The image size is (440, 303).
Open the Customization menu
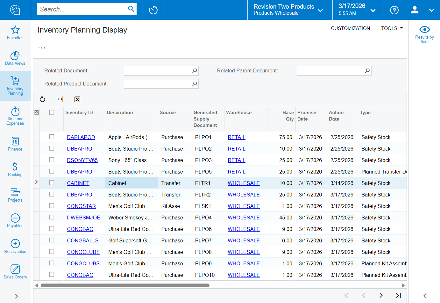click(350, 28)
